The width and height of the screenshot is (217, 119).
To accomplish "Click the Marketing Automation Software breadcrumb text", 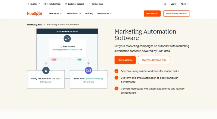I will pyautogui.click(x=63, y=24).
